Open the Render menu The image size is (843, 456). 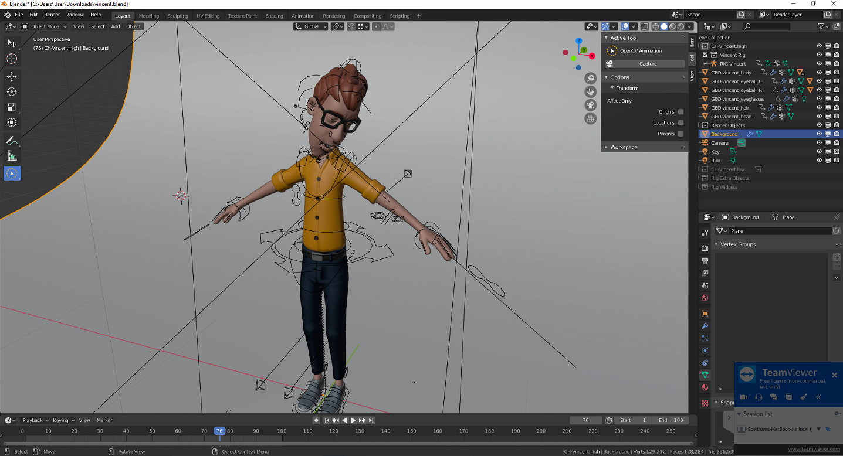52,15
